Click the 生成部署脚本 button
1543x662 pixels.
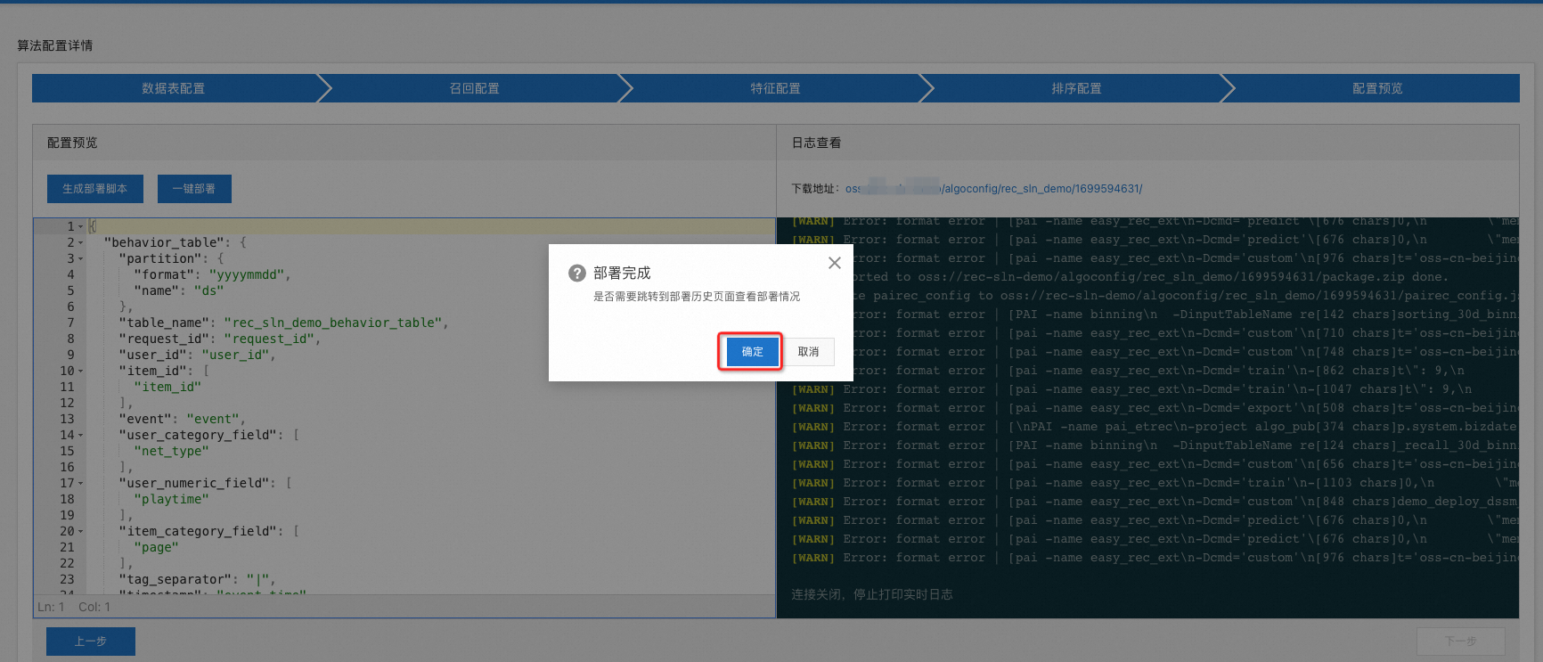94,189
